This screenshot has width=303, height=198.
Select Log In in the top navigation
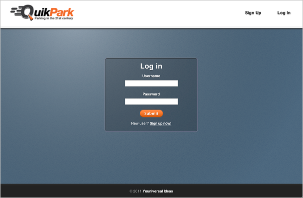pos(284,13)
